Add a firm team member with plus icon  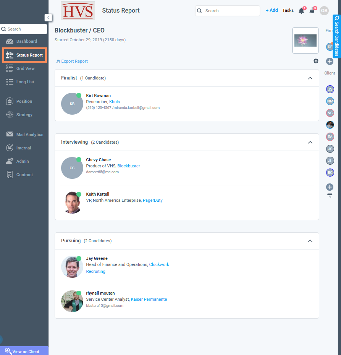click(x=330, y=62)
